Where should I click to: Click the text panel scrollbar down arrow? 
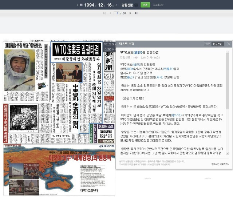pyautogui.click(x=227, y=153)
